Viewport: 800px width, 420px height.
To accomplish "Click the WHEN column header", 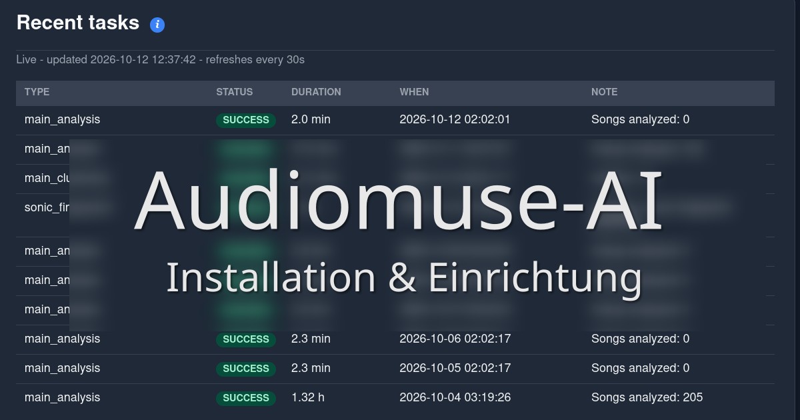I will click(415, 92).
